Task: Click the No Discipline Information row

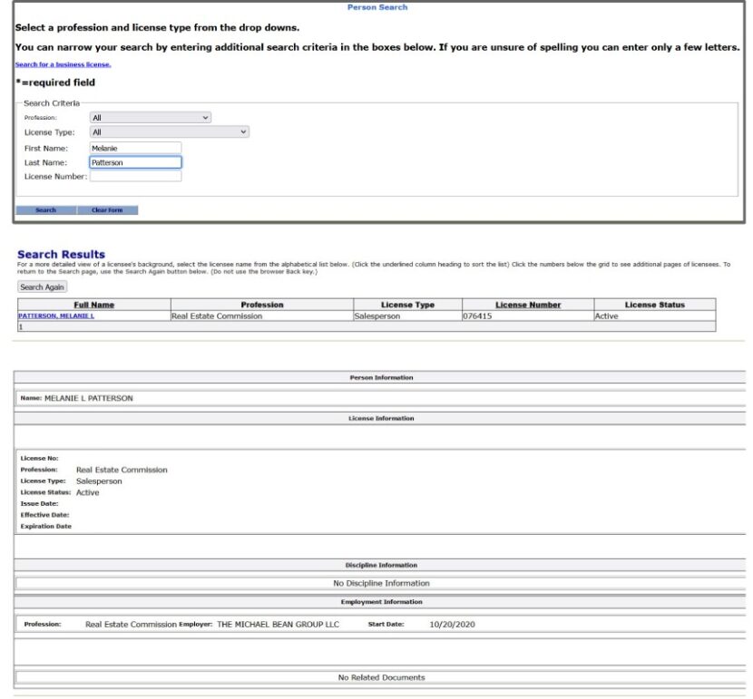Action: pos(381,583)
